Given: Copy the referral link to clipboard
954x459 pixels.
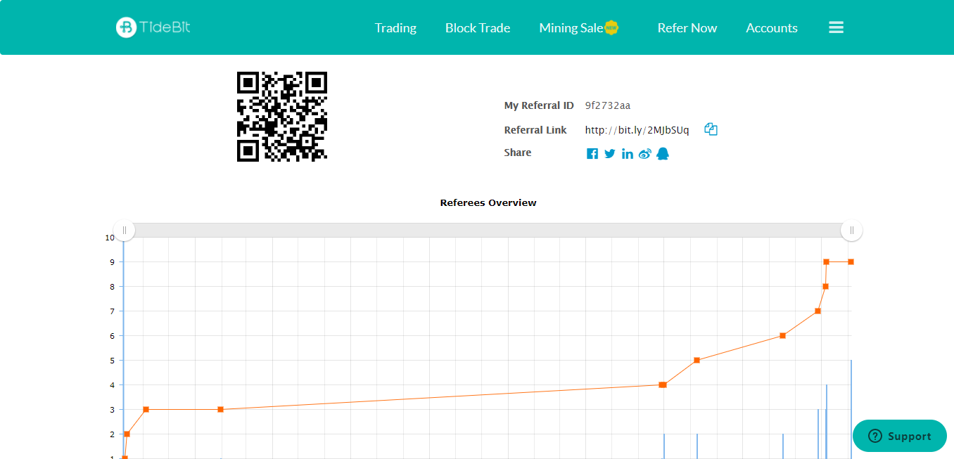Looking at the screenshot, I should point(711,129).
